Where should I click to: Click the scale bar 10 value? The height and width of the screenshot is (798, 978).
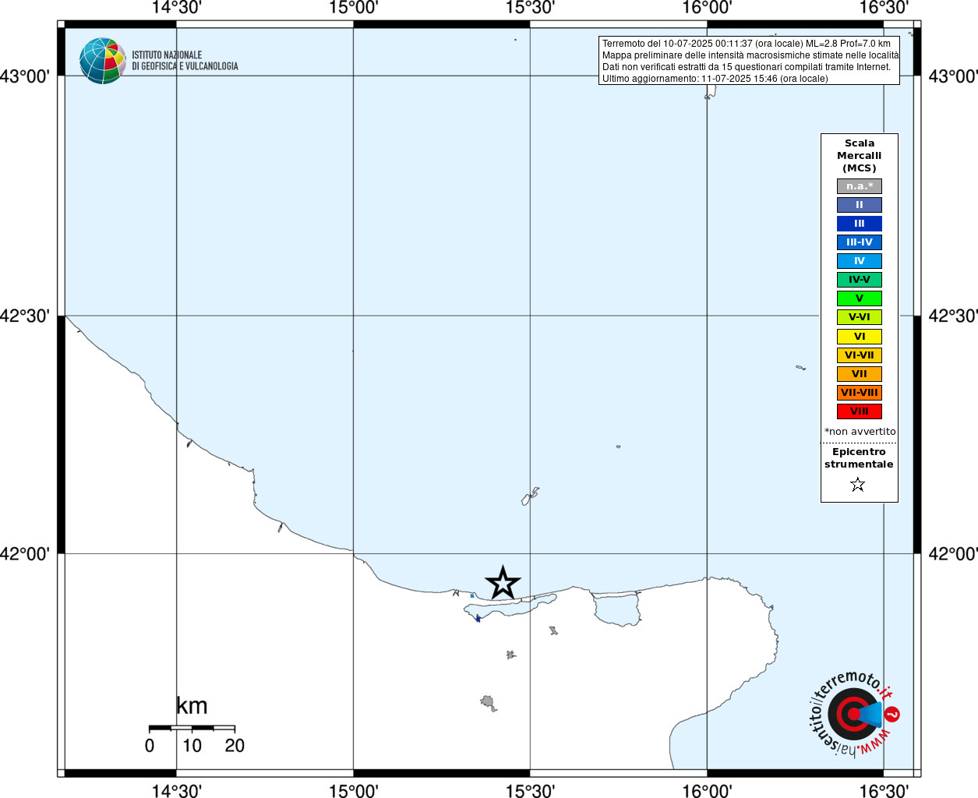tap(192, 746)
